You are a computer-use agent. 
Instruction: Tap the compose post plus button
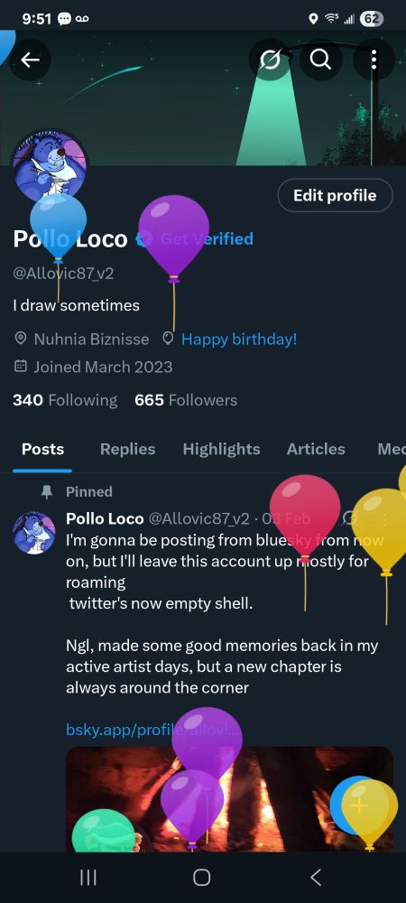click(359, 805)
